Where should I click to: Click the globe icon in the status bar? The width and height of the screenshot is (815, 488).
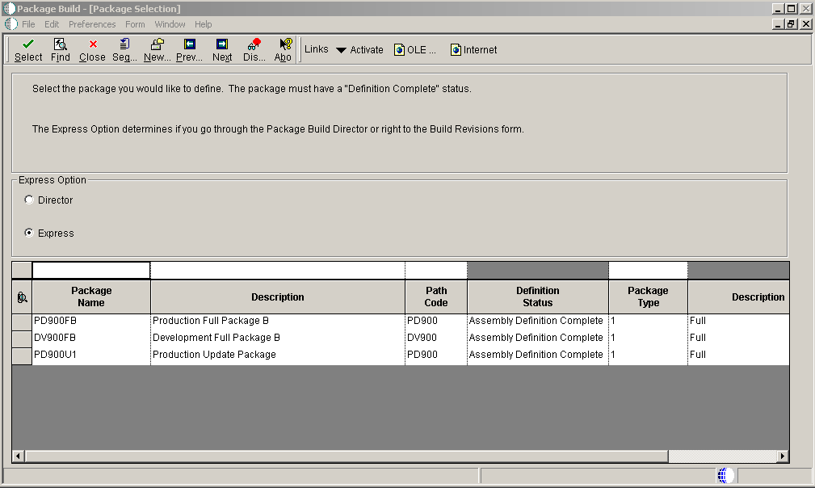click(724, 477)
